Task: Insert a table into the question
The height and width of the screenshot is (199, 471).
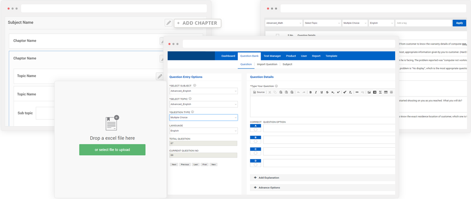Action: pyautogui.click(x=386, y=92)
